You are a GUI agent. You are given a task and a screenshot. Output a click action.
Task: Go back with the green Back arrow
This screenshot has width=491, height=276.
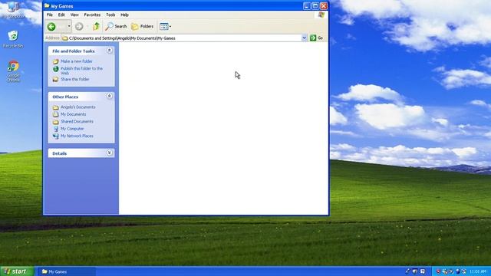point(51,27)
